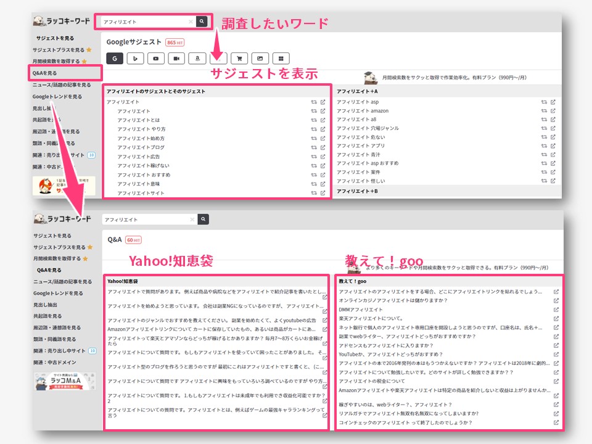
Task: Open 類語・同義語を見る in Q&A screen sidebar
Action: [55, 339]
